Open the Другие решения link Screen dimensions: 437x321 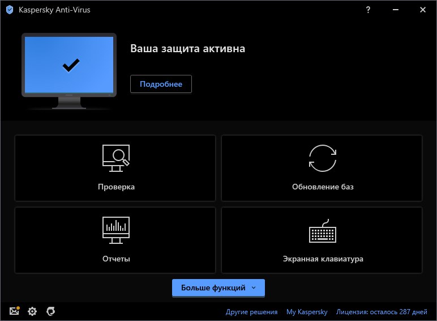(251, 312)
